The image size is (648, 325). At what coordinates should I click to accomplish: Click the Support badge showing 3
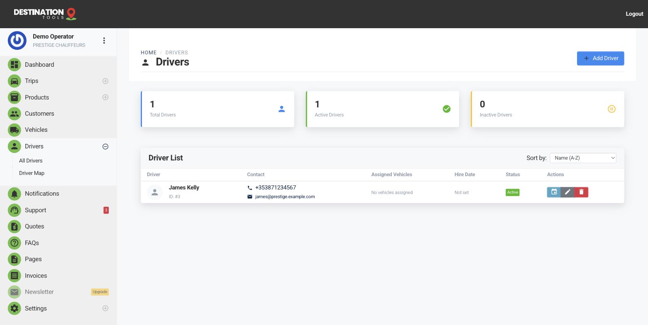[x=106, y=210]
